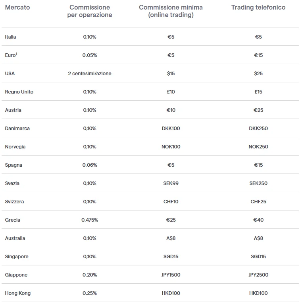Viewport: 302px width, 306px height.
Task: Click the Singapore row label
Action: (x=17, y=257)
